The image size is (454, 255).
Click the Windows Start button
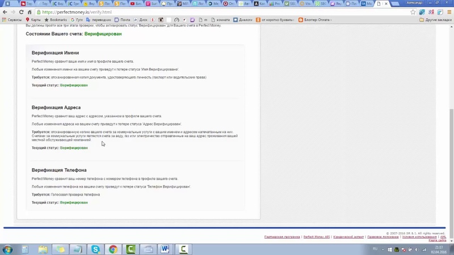pos(8,249)
